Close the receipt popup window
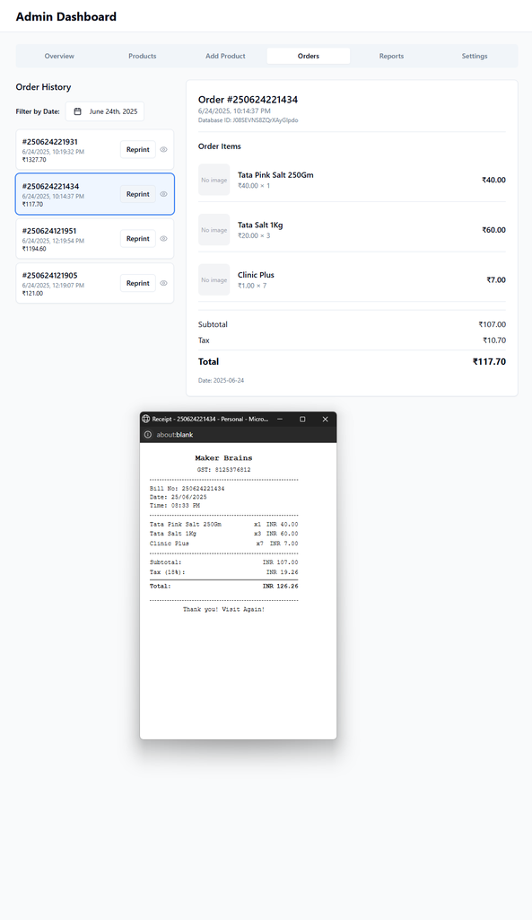 [325, 419]
